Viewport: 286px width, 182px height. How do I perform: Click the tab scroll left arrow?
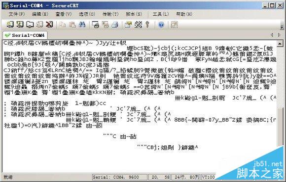(x=272, y=35)
